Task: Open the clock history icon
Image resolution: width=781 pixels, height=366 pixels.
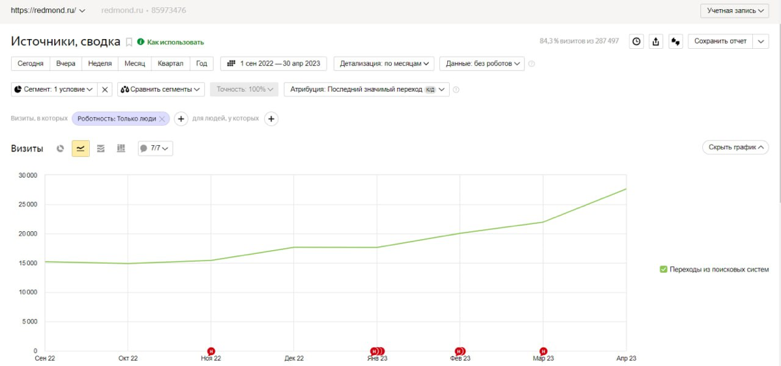Action: click(637, 41)
